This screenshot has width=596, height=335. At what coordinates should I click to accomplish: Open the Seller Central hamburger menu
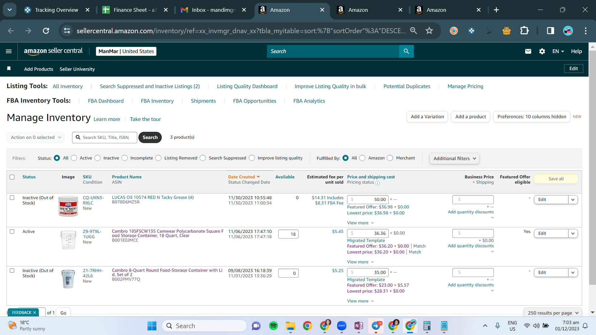click(x=9, y=51)
